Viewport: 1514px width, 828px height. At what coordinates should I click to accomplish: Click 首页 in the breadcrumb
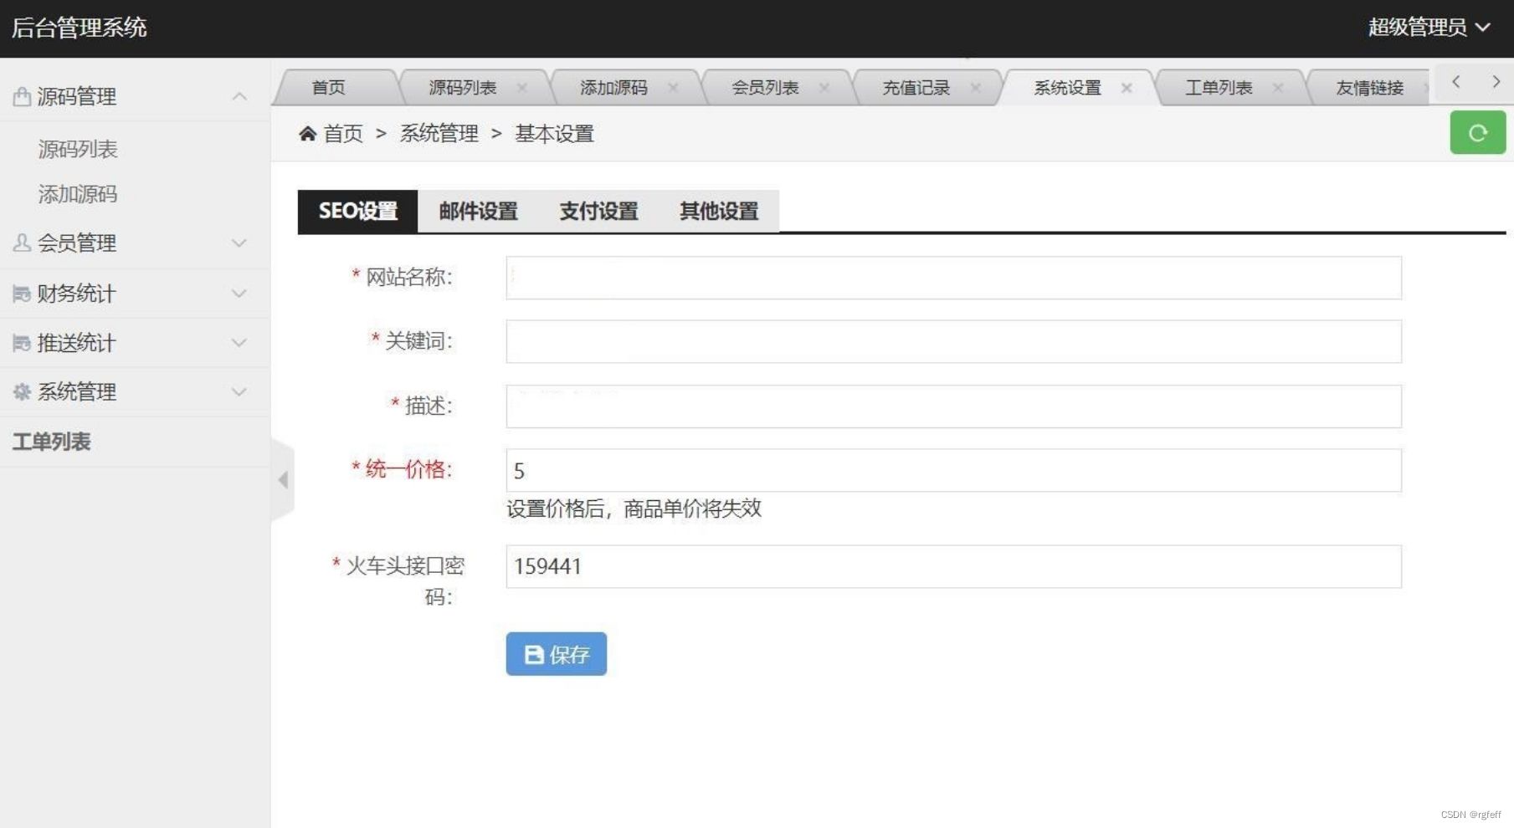[x=342, y=132]
